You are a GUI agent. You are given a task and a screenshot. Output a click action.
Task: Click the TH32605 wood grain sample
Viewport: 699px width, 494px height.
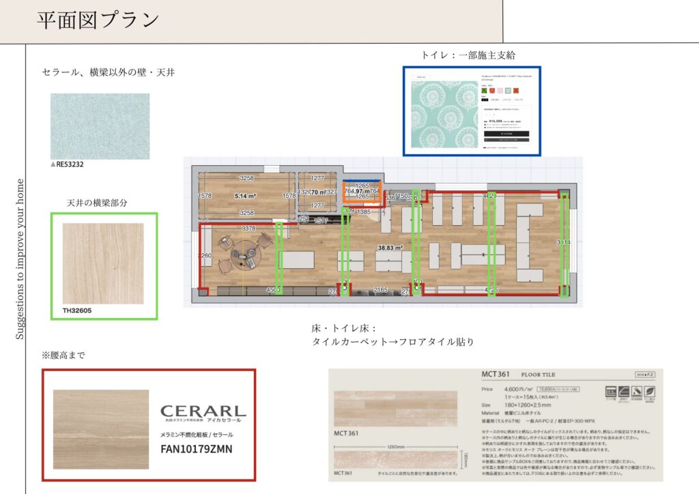[103, 263]
